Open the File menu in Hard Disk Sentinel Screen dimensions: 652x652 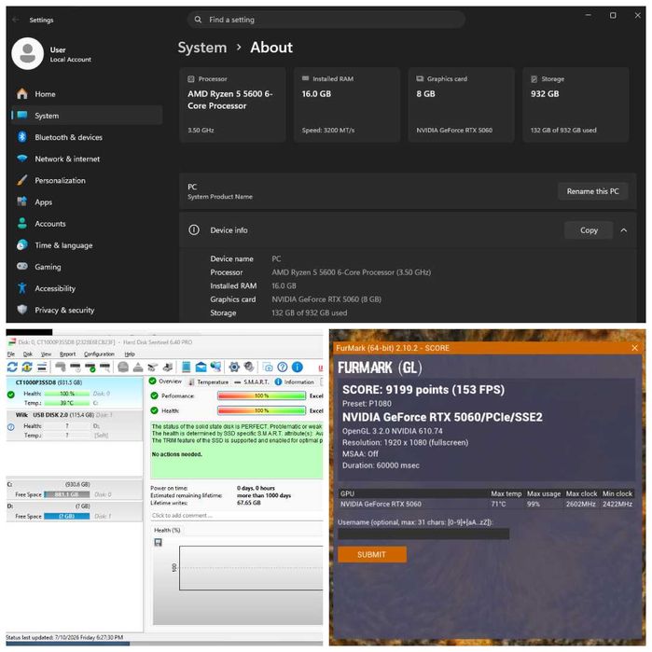pos(11,354)
